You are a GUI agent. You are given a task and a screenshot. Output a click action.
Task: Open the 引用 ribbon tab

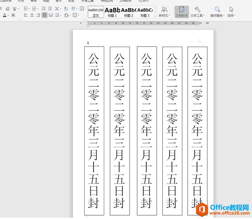point(21,1)
